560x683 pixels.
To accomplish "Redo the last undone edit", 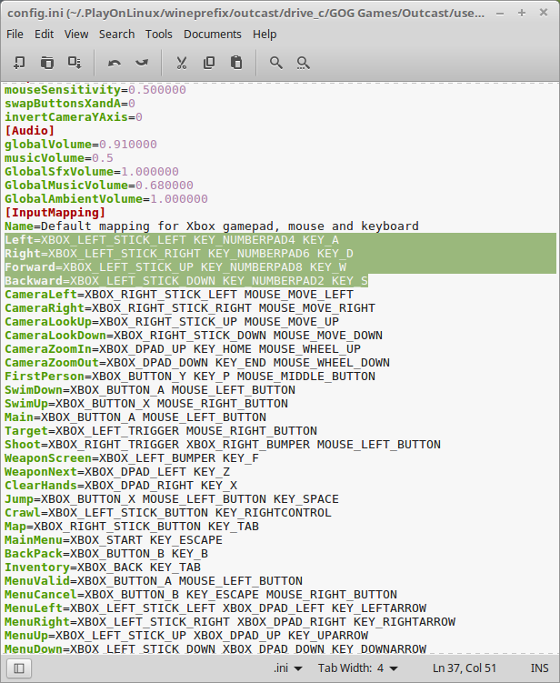I will click(142, 63).
